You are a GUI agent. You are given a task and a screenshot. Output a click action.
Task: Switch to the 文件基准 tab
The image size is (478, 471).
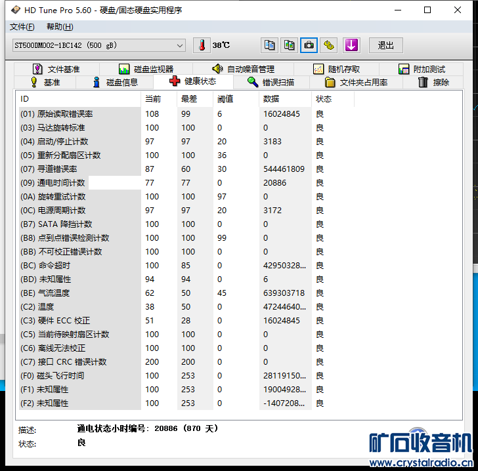click(x=56, y=69)
